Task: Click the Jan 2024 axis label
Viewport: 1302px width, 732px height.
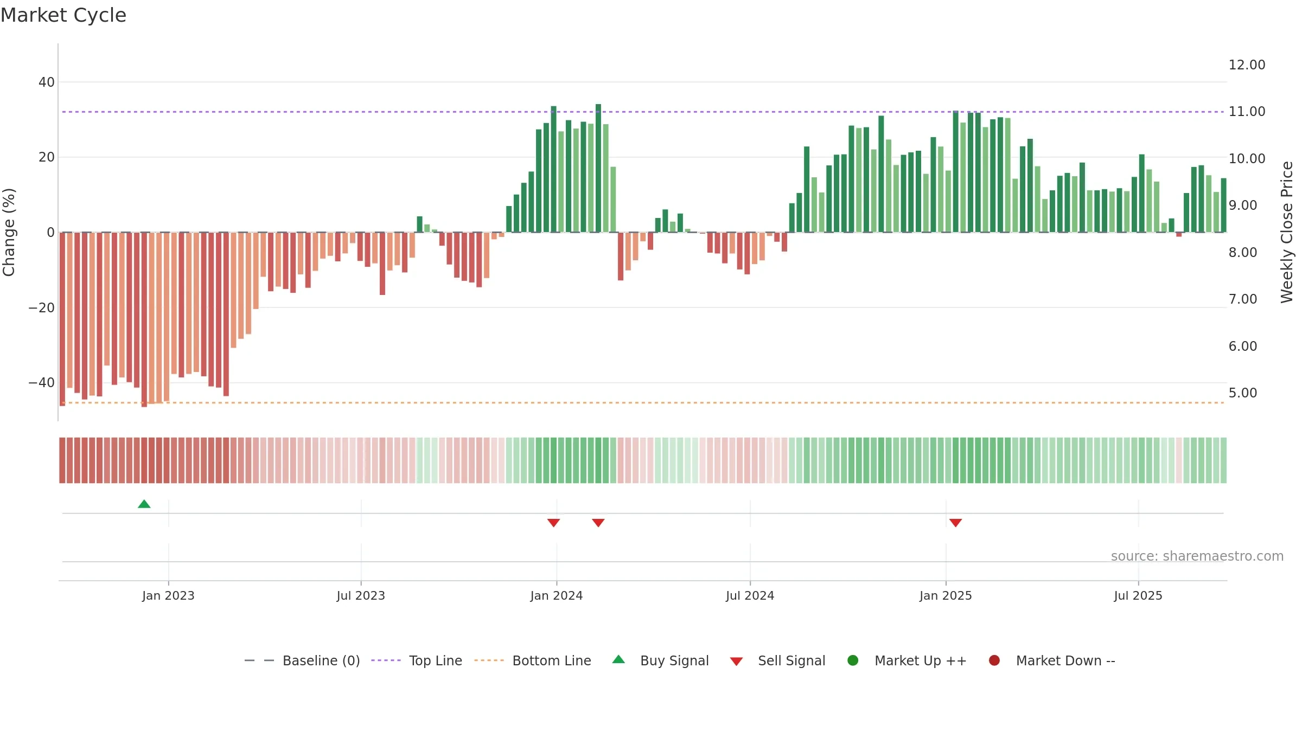Action: point(557,595)
